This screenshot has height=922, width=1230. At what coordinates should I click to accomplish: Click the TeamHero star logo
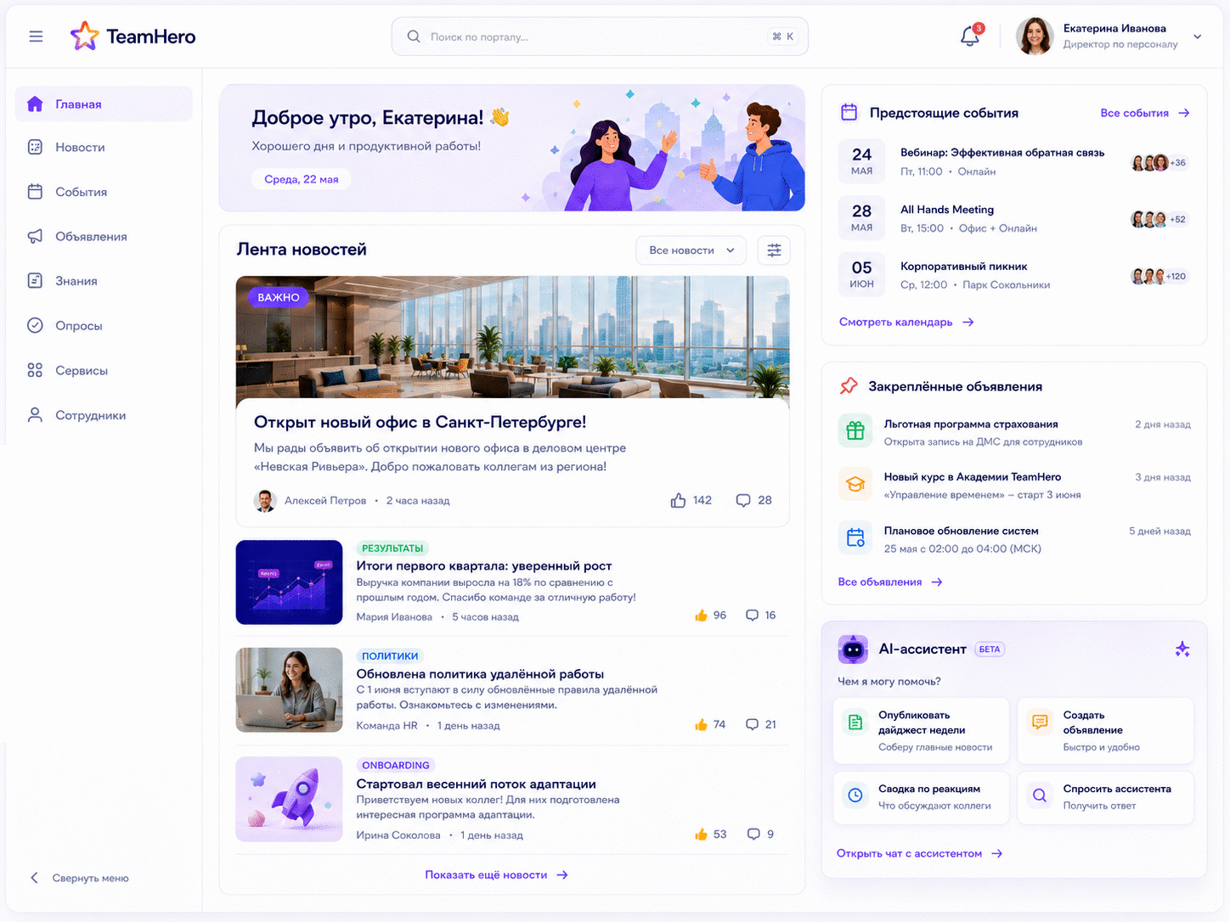coord(84,36)
